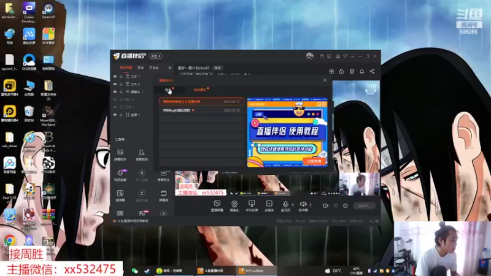Open 弹幕助手 tool in toolbox
491x276 pixels.
[x=120, y=155]
